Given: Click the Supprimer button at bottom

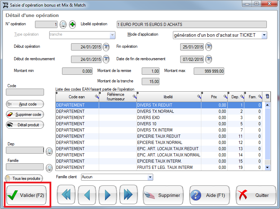Looking at the screenshot, I should tap(163, 195).
